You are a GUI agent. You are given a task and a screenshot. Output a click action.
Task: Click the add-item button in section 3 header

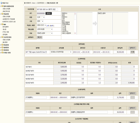[x=132, y=108]
